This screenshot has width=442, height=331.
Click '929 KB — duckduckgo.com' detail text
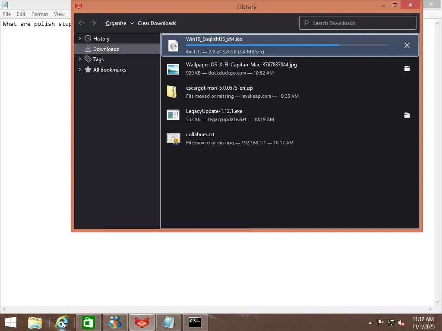click(x=230, y=73)
